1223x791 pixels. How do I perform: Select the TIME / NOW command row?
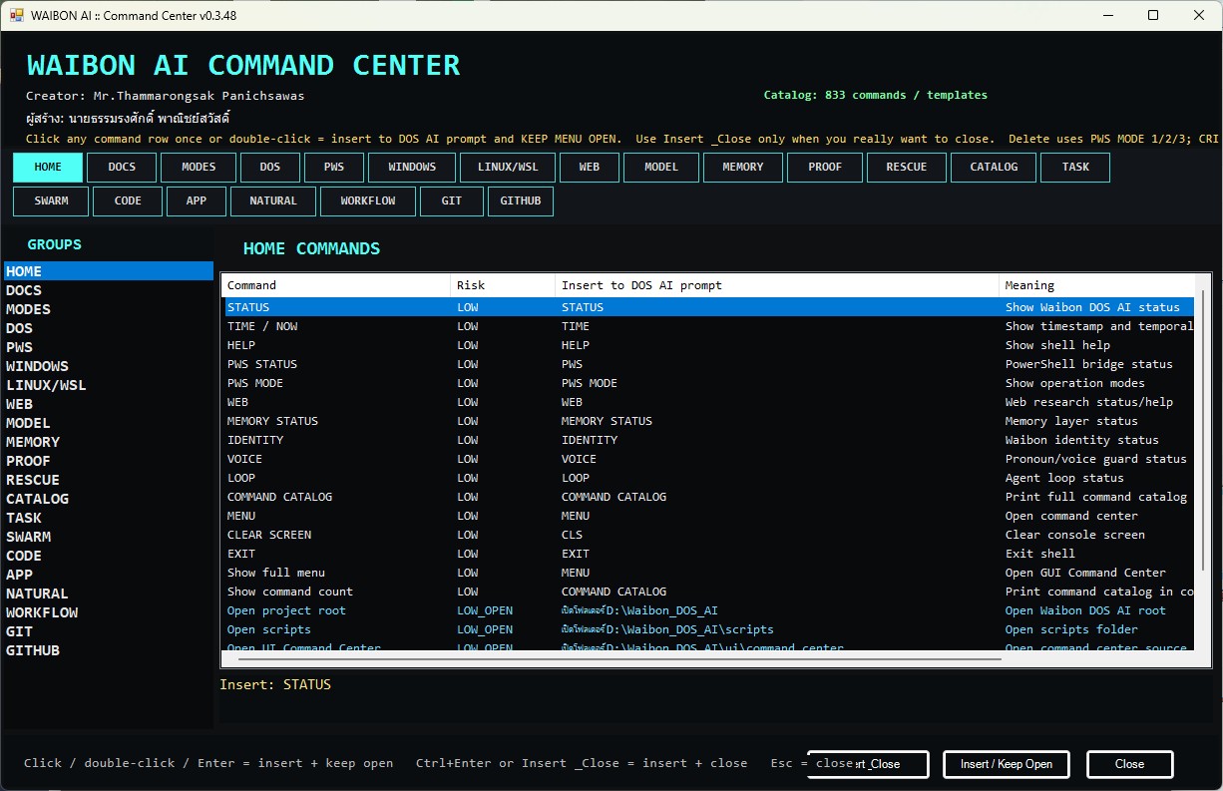(708, 326)
